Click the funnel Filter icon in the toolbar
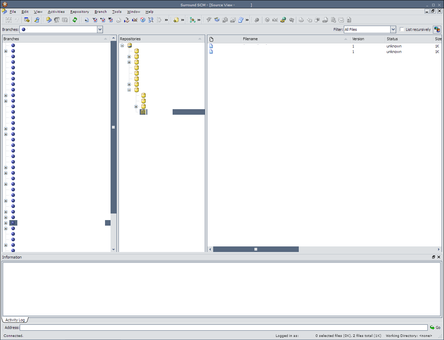The width and height of the screenshot is (444, 340). pyautogui.click(x=209, y=20)
